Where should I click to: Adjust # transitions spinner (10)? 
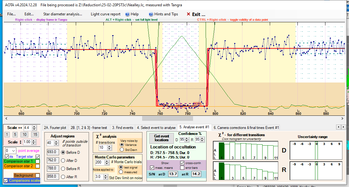pyautogui.click(x=109, y=147)
